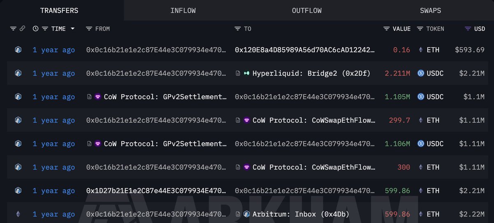The image size is (494, 223).
Task: Select the OUTFLOW tab
Action: pyautogui.click(x=307, y=10)
